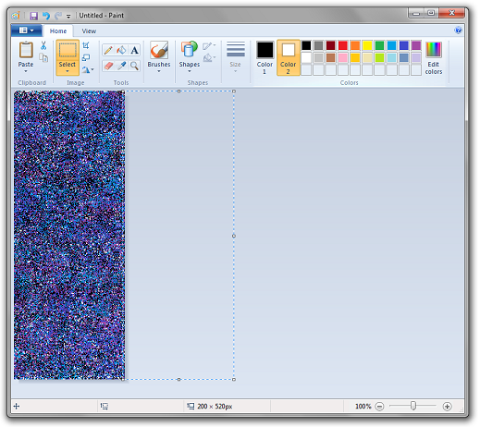
Task: Select the Pencil tool
Action: (x=108, y=50)
